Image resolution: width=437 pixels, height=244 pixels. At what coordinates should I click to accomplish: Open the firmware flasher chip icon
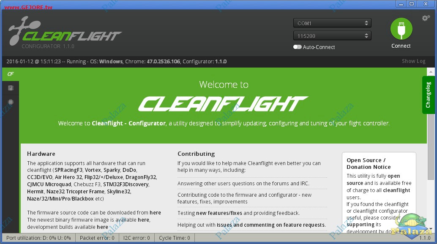click(x=11, y=102)
